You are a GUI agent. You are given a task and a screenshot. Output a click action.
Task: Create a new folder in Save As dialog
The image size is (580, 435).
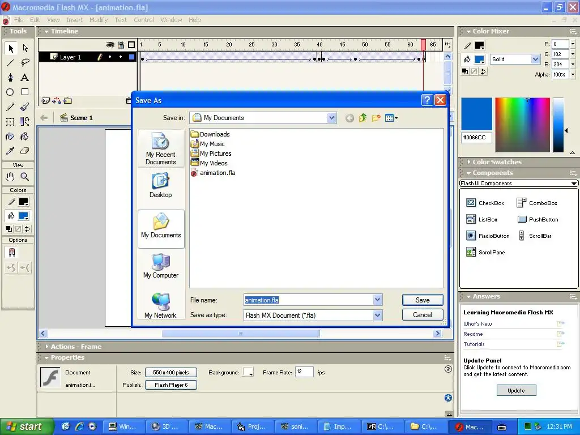point(376,118)
